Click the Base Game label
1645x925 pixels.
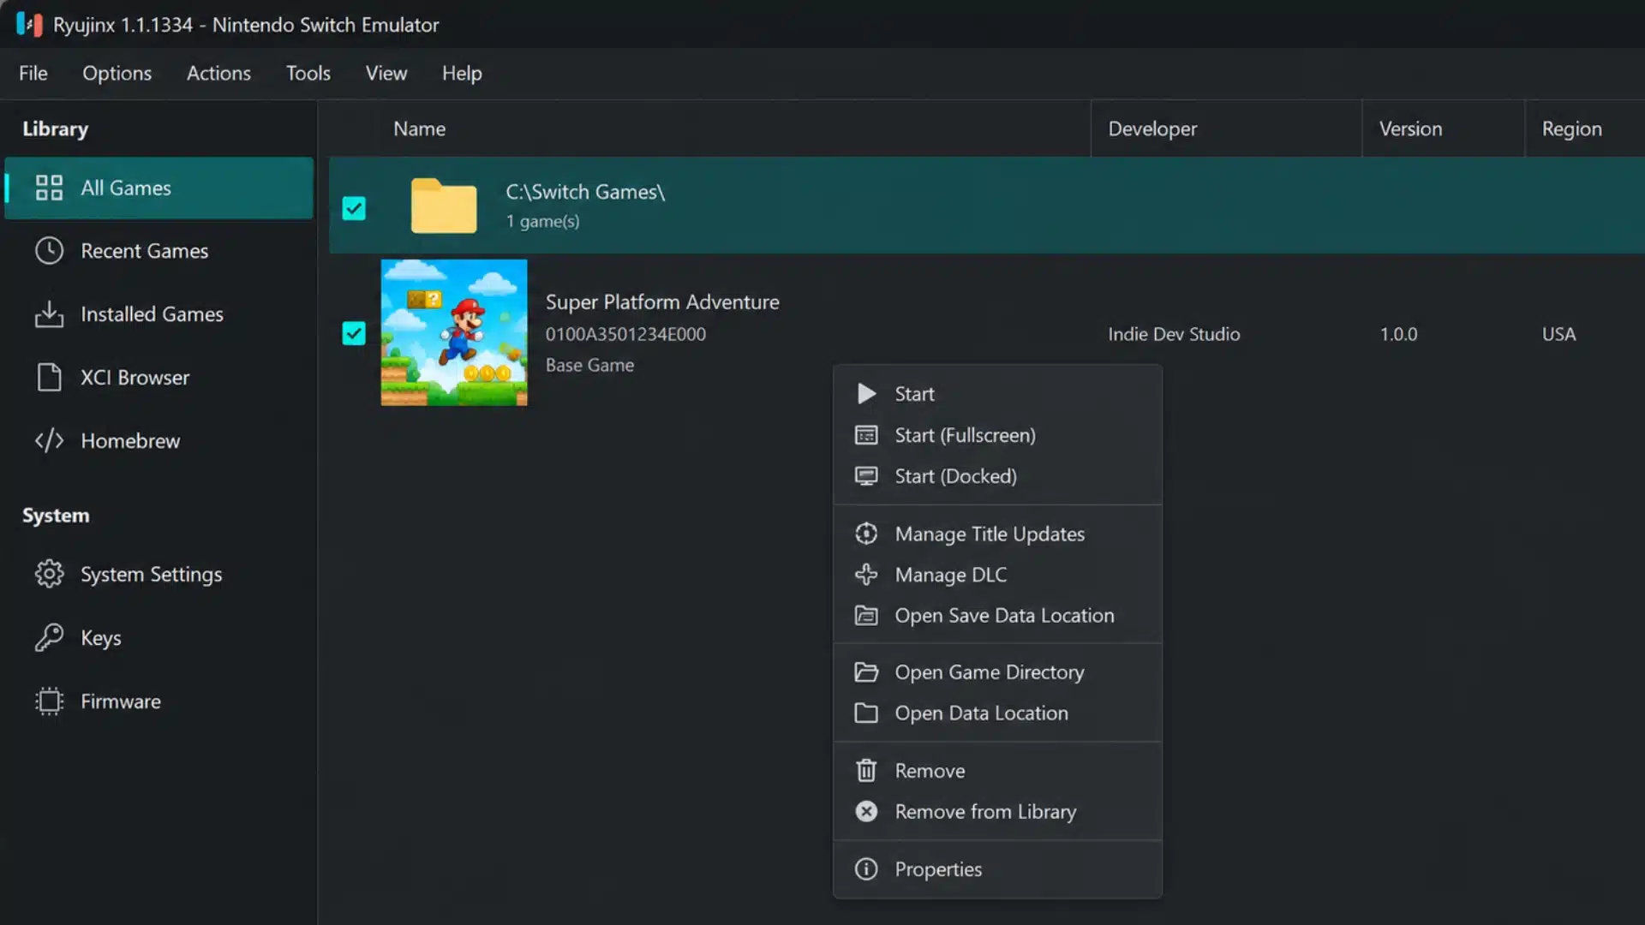(589, 365)
